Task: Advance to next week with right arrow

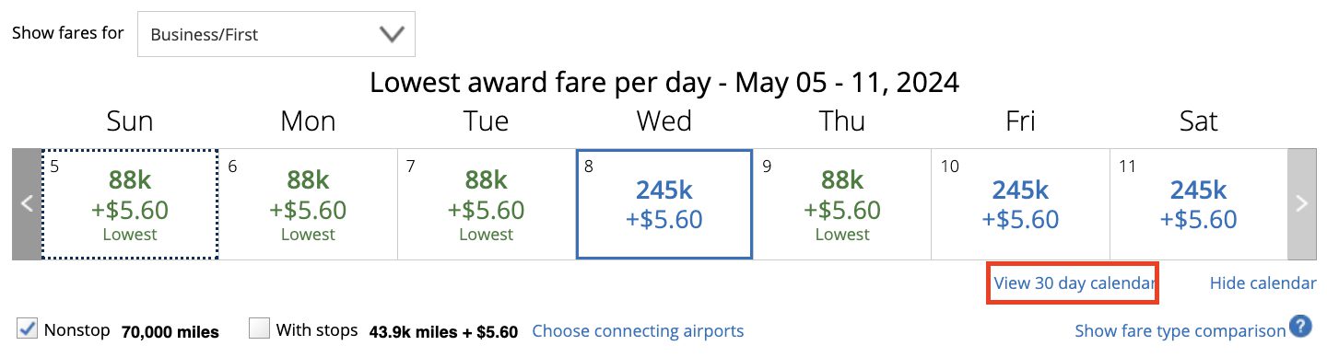Action: click(1301, 204)
